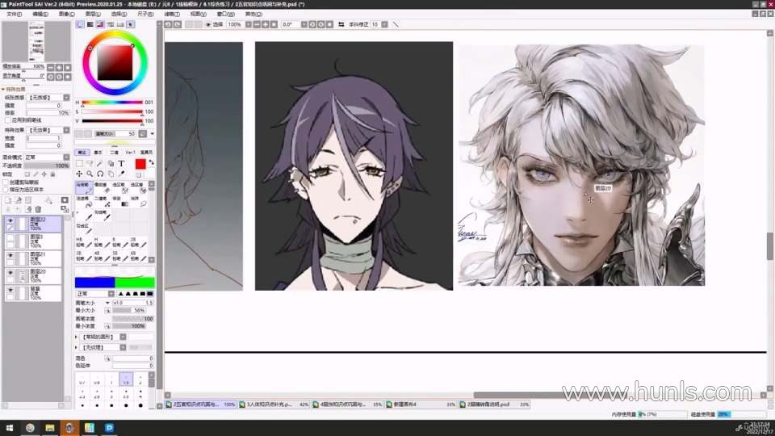Screen dimensions: 775x436
Task: Toggle lock transparency icon in layer lock row
Action: (27, 174)
